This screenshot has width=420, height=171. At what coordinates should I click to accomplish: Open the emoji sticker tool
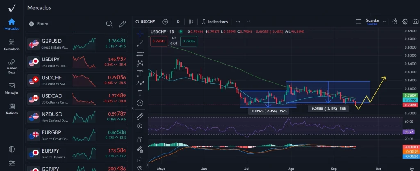coord(140,103)
